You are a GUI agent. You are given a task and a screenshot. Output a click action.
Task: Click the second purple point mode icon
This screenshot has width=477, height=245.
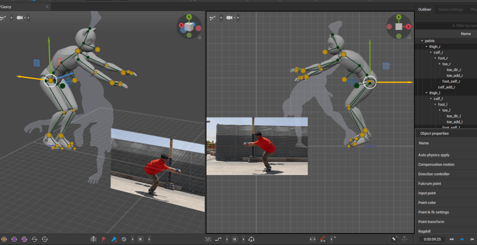click(x=24, y=239)
